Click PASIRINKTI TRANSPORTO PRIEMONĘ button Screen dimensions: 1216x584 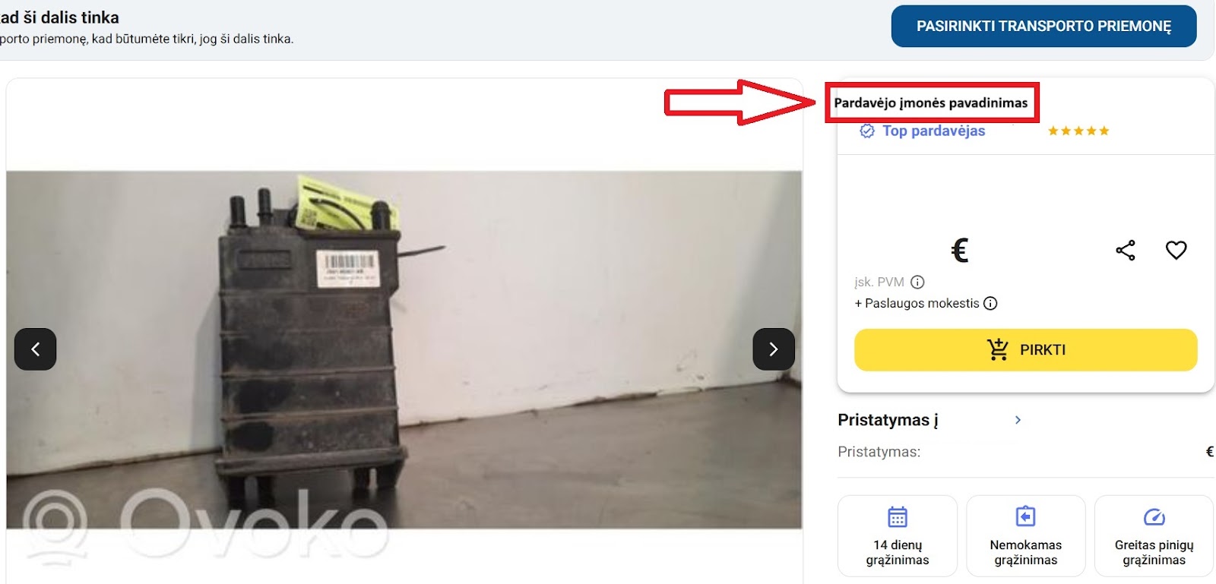tap(1044, 27)
